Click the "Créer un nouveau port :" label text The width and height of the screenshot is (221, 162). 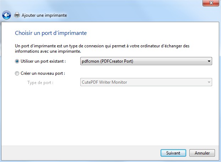[43, 73]
